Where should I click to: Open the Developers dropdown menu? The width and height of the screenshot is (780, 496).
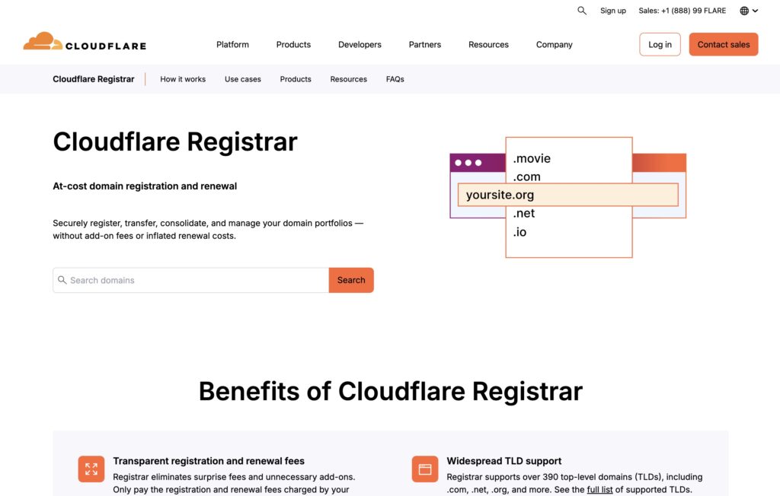pos(359,44)
